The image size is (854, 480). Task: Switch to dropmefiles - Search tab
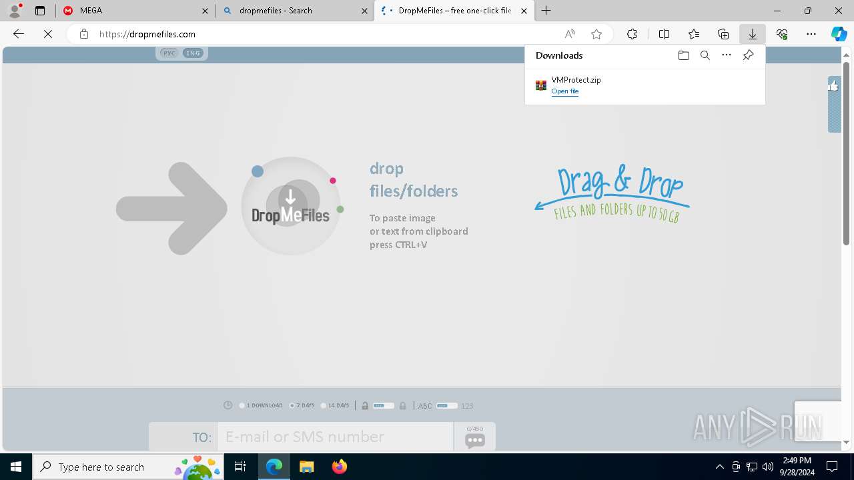[296, 11]
